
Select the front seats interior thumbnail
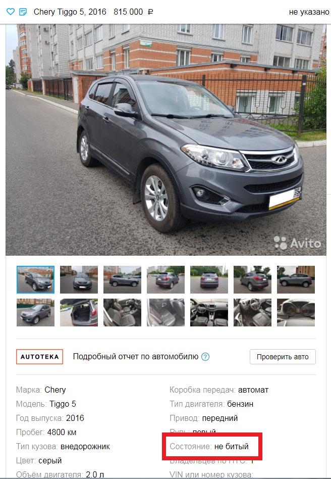[122, 312]
